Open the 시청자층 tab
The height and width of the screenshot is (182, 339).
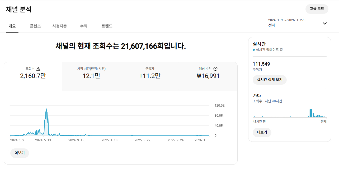[59, 26]
